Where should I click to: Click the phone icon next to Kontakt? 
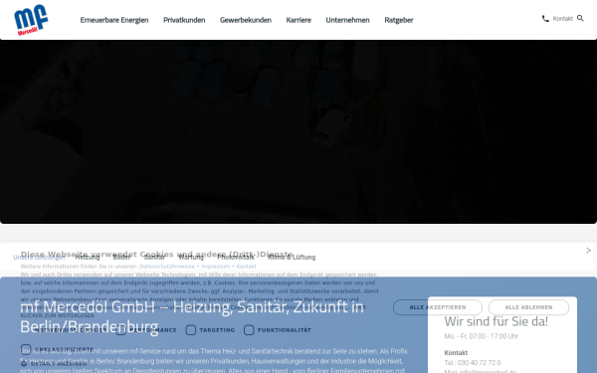[545, 19]
